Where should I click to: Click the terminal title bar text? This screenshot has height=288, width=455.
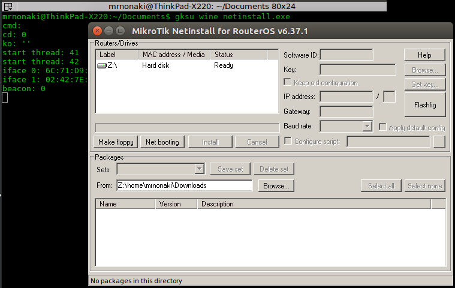(x=202, y=6)
